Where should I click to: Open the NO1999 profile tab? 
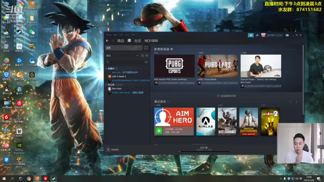coord(151,41)
